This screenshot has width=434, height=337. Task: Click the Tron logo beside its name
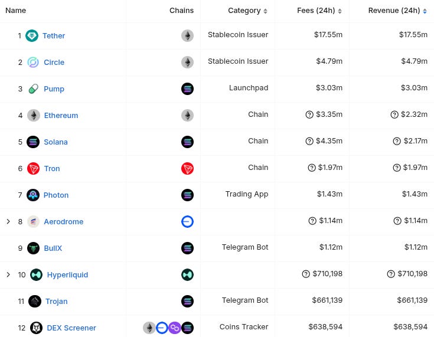click(34, 169)
